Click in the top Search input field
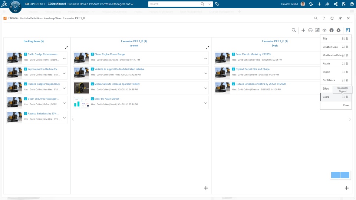356x200 pixels. [174, 4]
